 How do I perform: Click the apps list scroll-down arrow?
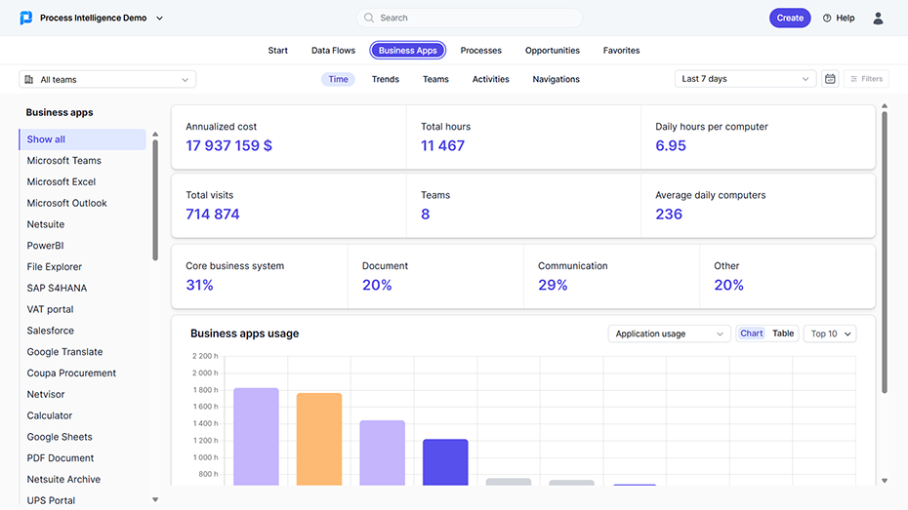[155, 499]
